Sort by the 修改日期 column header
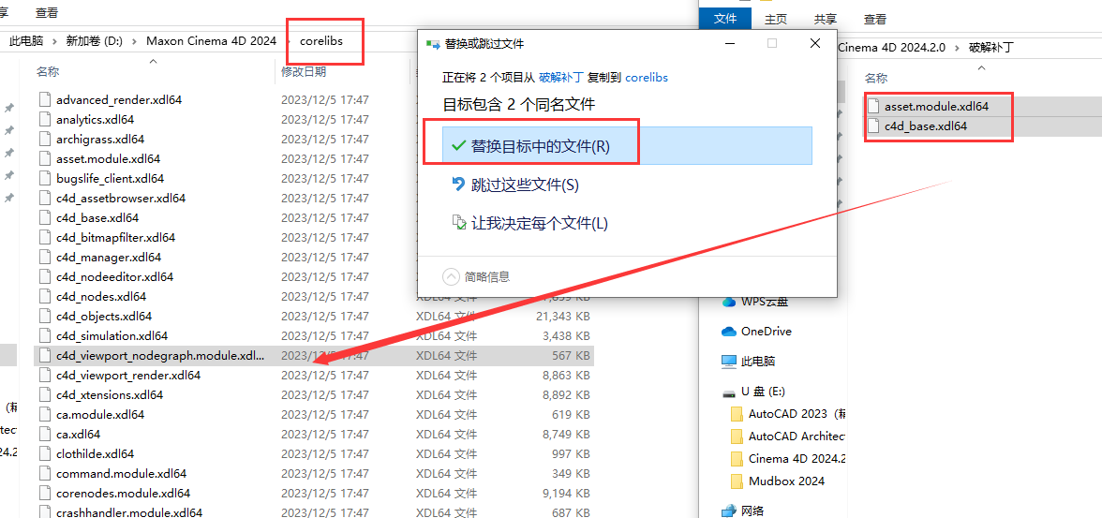The image size is (1102, 518). (304, 71)
